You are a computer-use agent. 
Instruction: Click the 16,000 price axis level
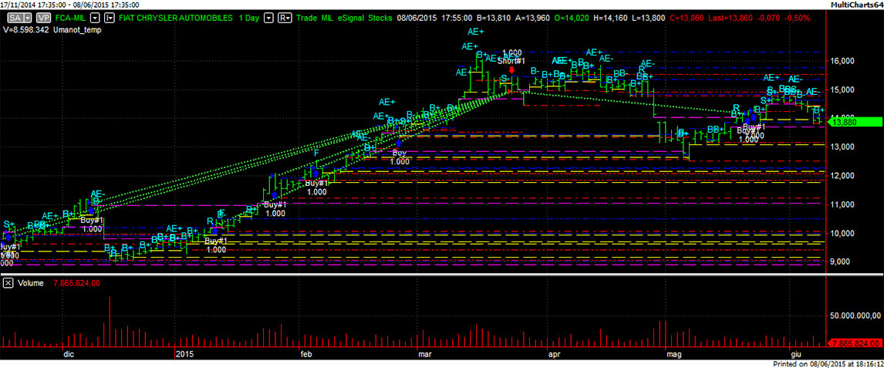844,61
